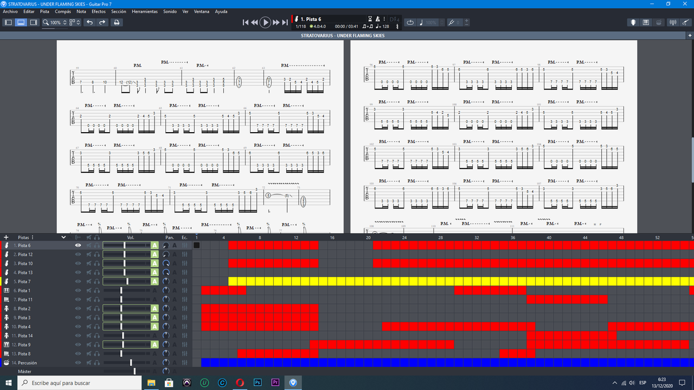Viewport: 694px width, 390px height.
Task: Toggle the bottom global view panel
Action: point(21,22)
